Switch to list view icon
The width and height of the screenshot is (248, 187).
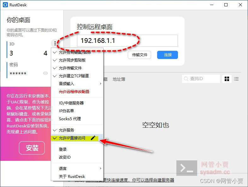[x=236, y=79]
